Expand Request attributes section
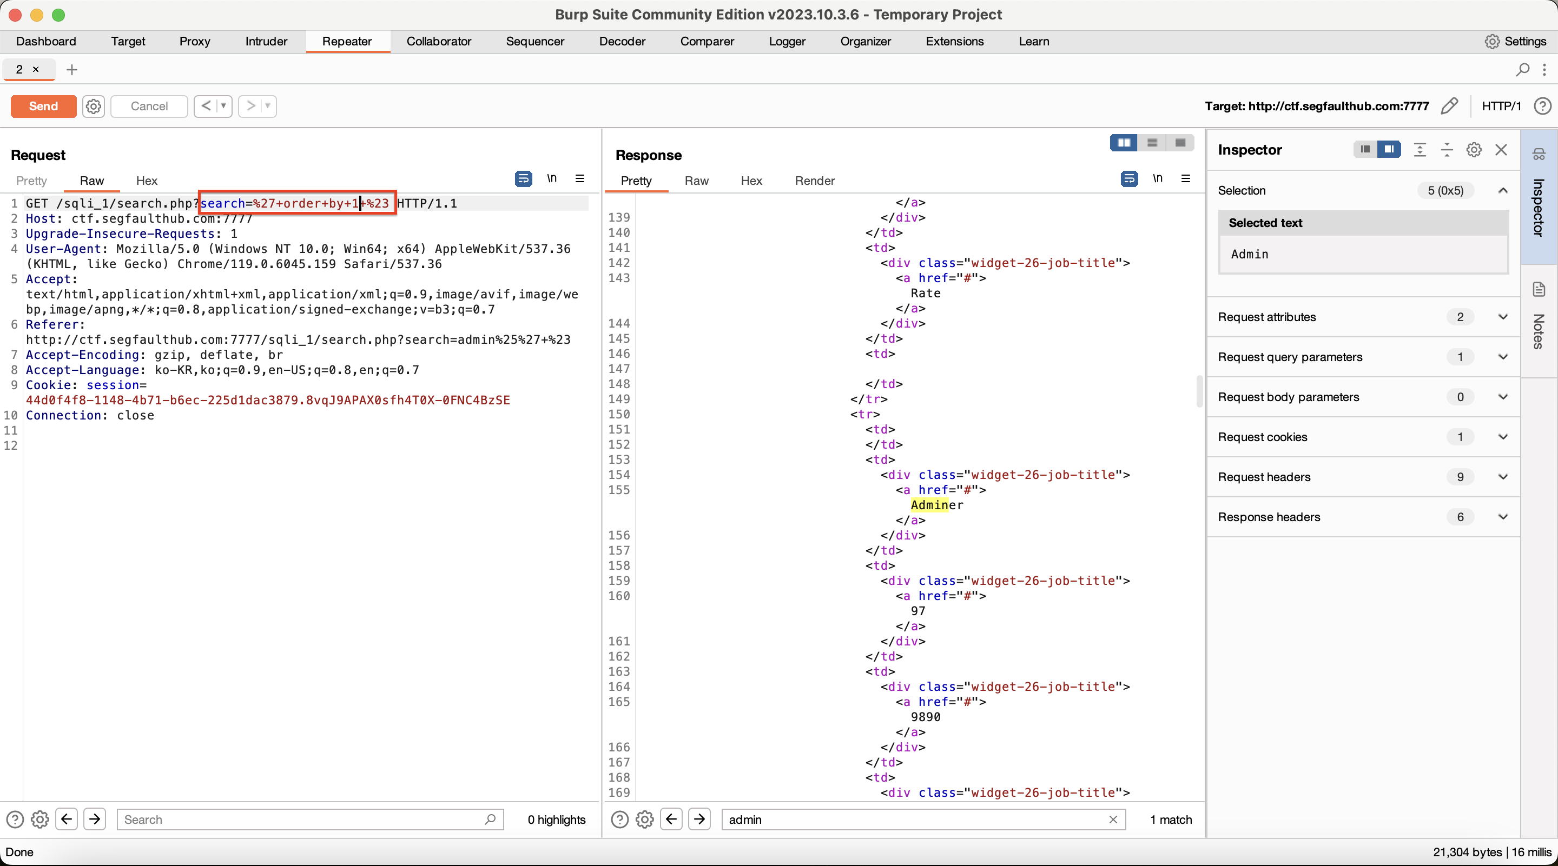1558x866 pixels. [x=1502, y=317]
